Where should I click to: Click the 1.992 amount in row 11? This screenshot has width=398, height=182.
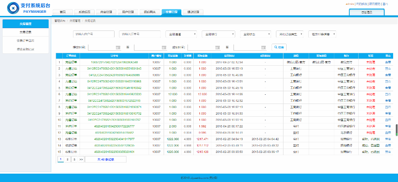tap(202, 126)
